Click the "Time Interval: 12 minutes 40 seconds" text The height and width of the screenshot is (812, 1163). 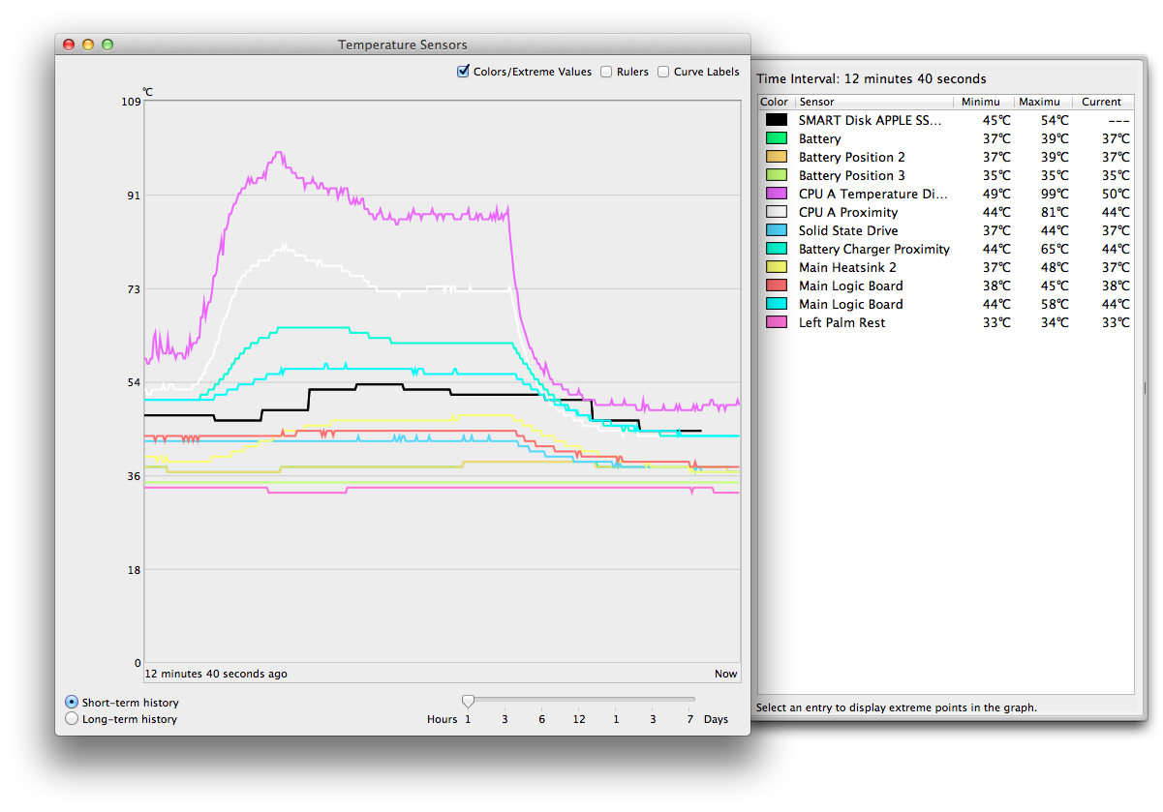tap(872, 79)
